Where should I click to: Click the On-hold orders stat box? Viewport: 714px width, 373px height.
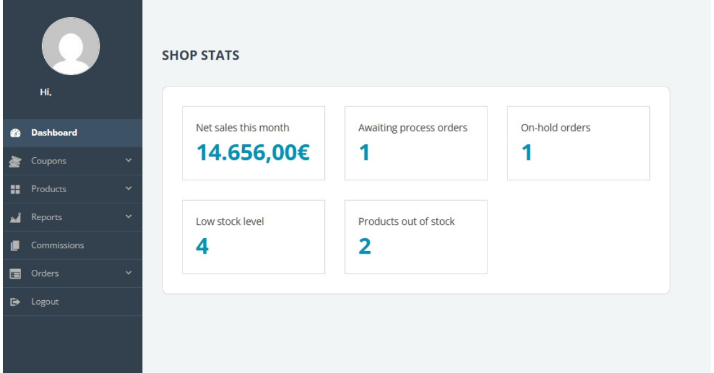tap(578, 143)
